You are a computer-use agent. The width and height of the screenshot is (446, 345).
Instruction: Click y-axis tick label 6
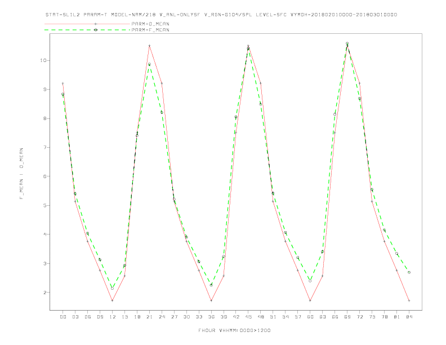pyautogui.click(x=45, y=176)
